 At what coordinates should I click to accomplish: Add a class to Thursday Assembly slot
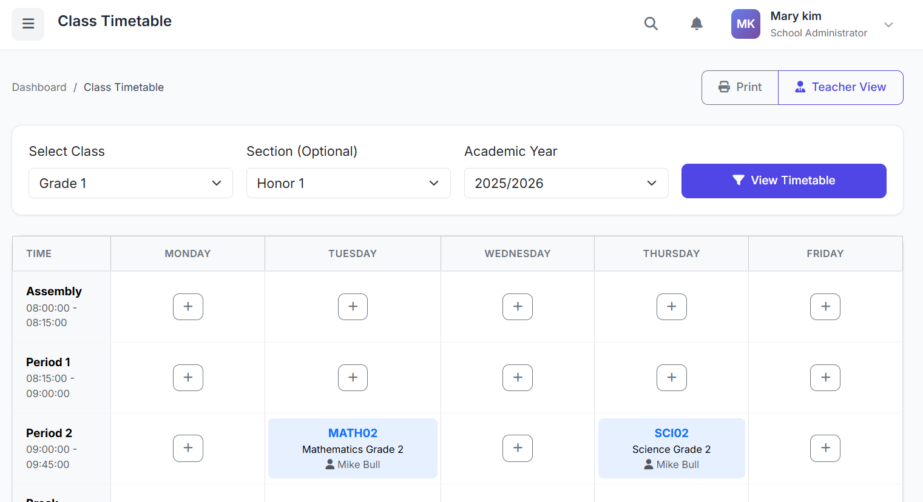click(671, 307)
